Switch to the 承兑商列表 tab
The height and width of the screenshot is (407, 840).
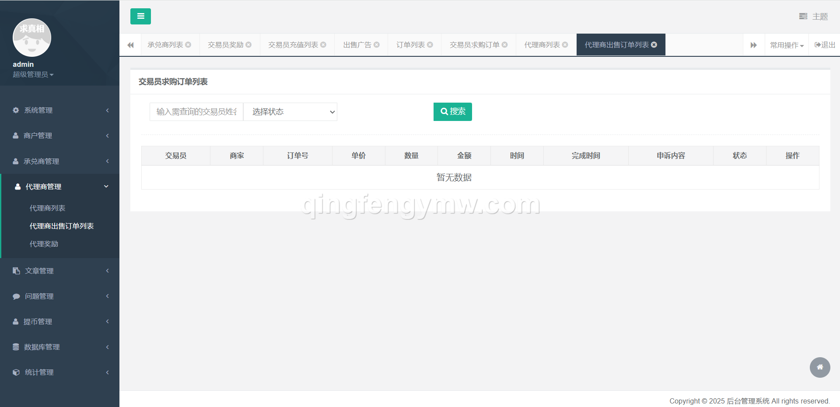point(165,45)
